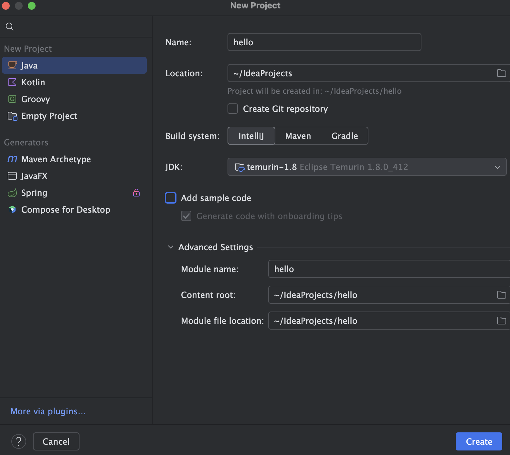Select Kotlin project type
This screenshot has height=455, width=510.
(x=74, y=82)
